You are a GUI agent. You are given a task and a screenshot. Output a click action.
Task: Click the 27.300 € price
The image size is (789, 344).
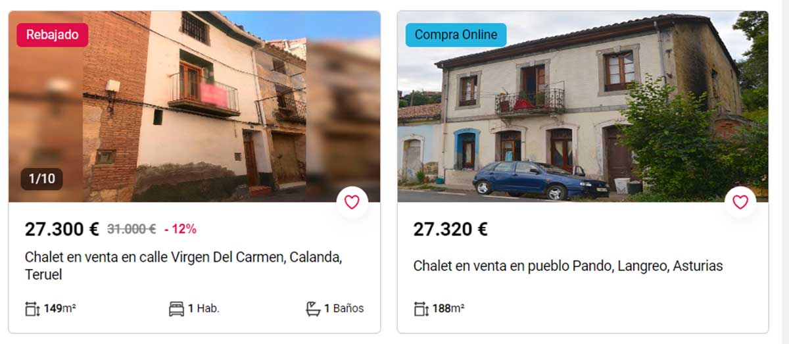(x=62, y=229)
